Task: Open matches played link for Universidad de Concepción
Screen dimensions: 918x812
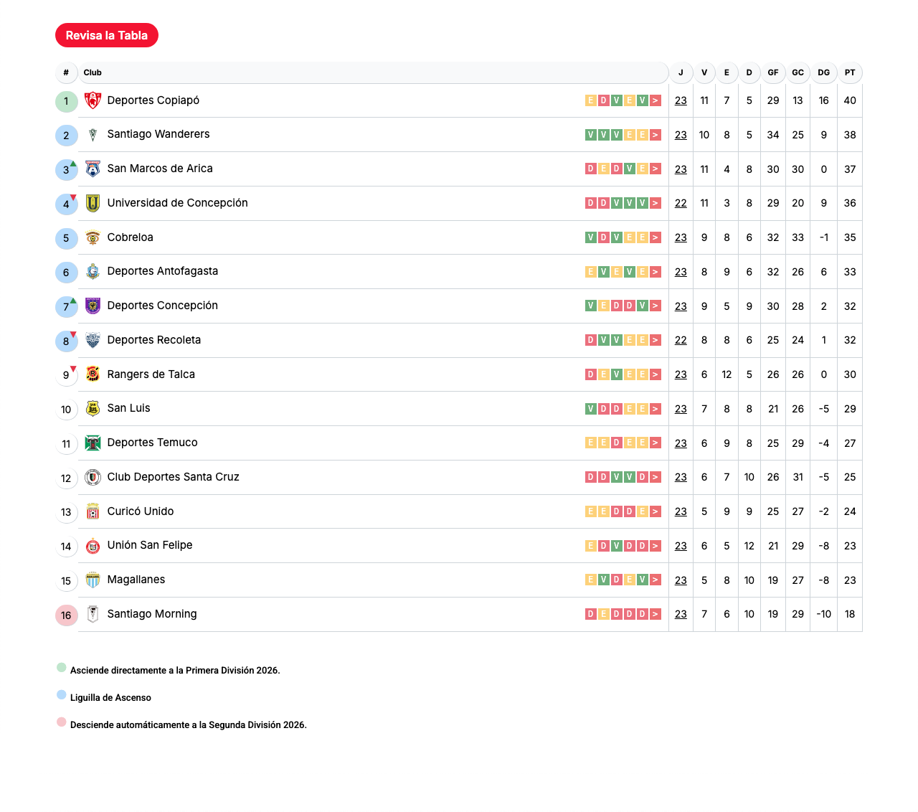Action: pos(681,203)
